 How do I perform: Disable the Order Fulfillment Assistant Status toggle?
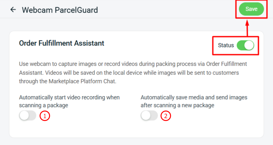[x=245, y=45]
